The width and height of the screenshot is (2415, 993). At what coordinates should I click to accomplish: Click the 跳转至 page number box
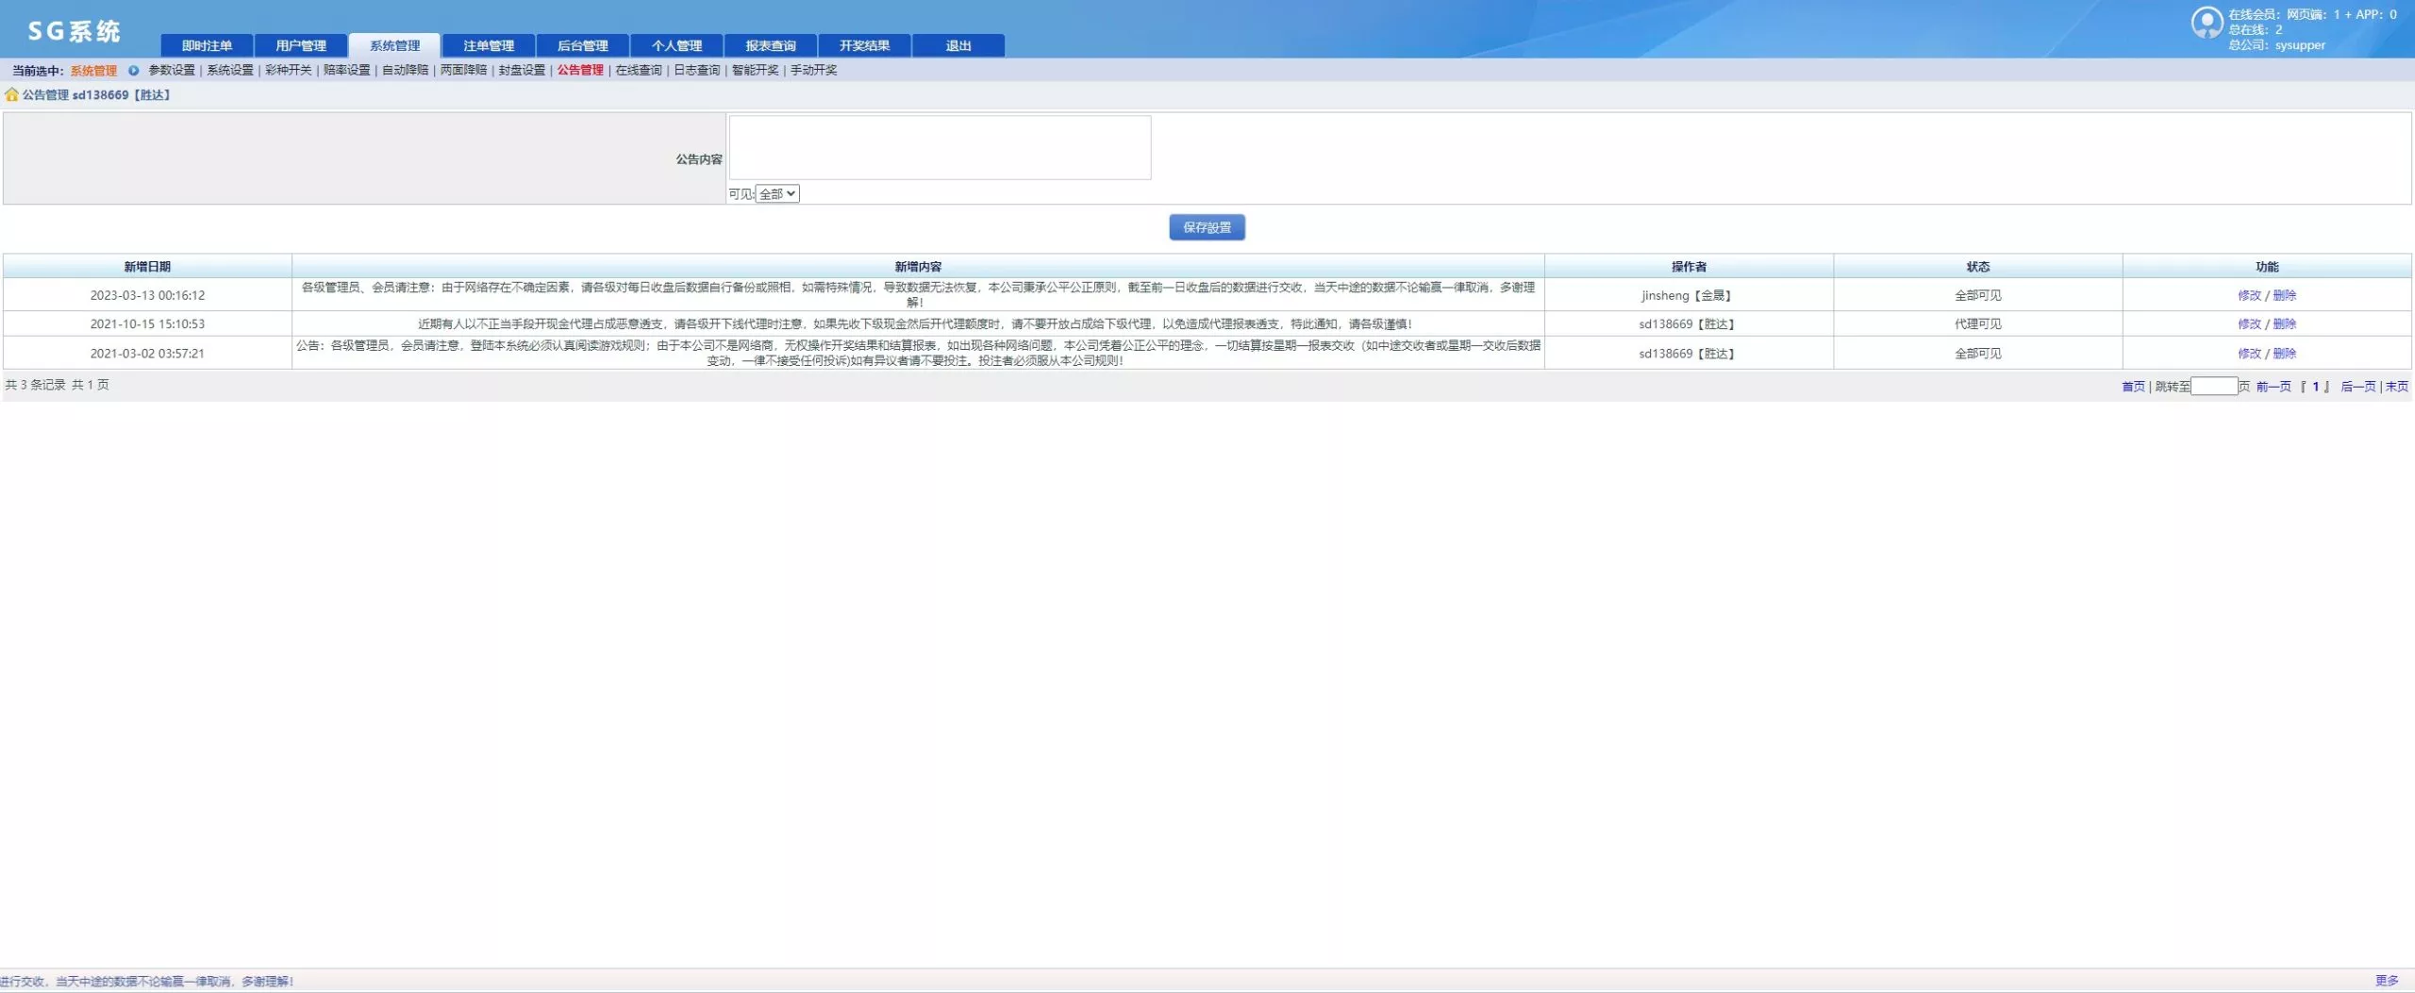point(2213,386)
